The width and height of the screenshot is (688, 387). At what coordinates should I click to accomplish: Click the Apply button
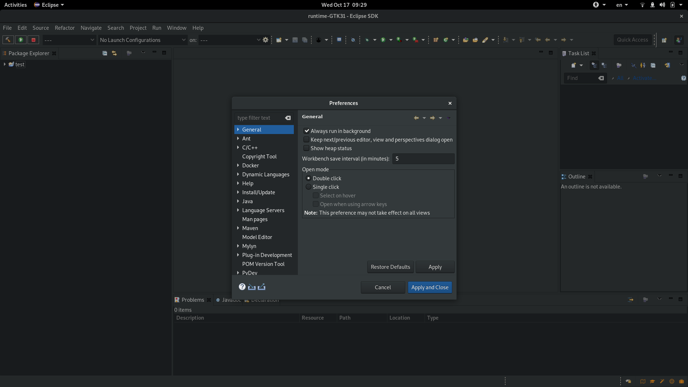435,267
